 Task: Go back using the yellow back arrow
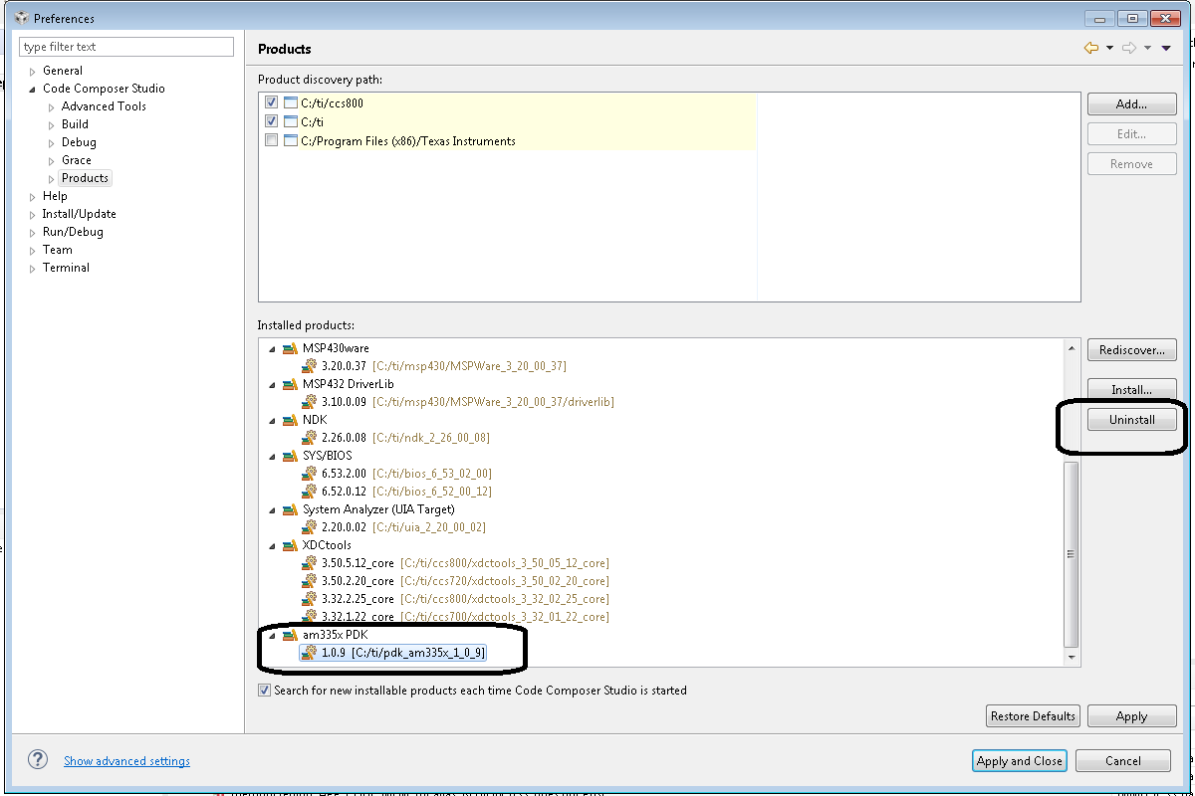click(1091, 48)
